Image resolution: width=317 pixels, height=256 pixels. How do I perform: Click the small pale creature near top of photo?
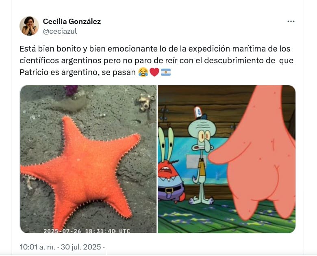[145, 103]
